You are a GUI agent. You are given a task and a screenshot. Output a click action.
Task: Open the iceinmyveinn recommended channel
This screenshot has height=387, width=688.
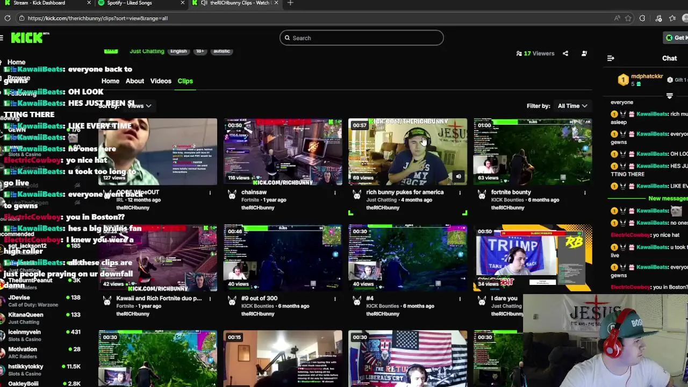40,335
